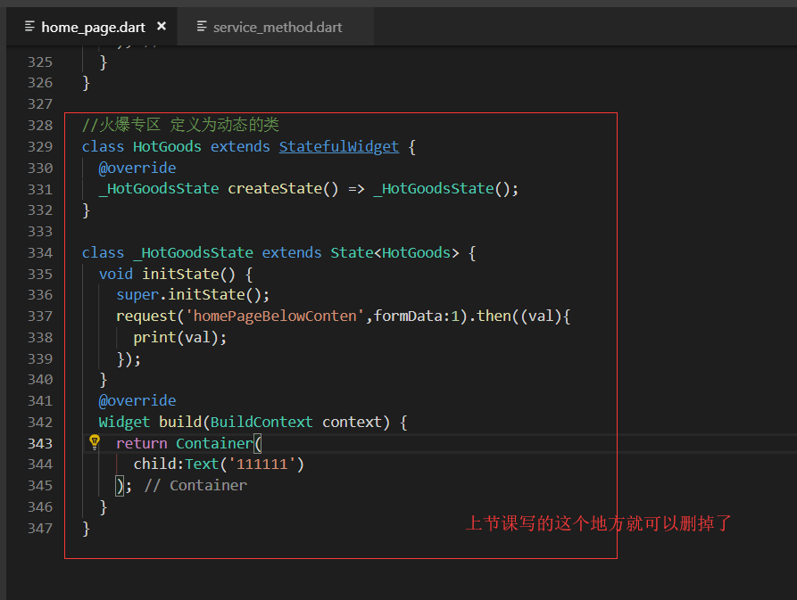Click line number 328 in the gutter

pyautogui.click(x=40, y=126)
